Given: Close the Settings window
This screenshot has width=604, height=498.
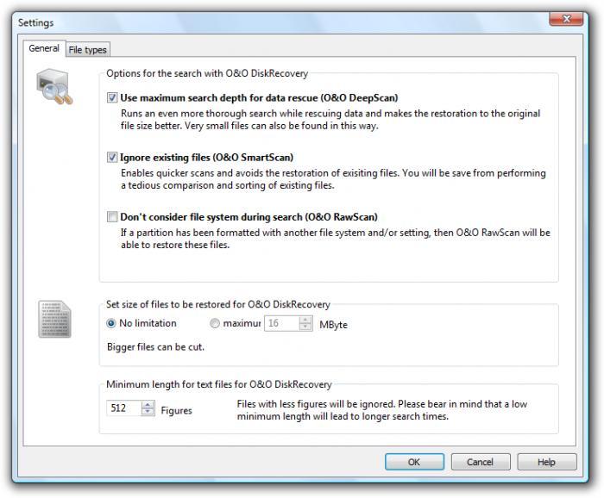Looking at the screenshot, I should [x=566, y=19].
